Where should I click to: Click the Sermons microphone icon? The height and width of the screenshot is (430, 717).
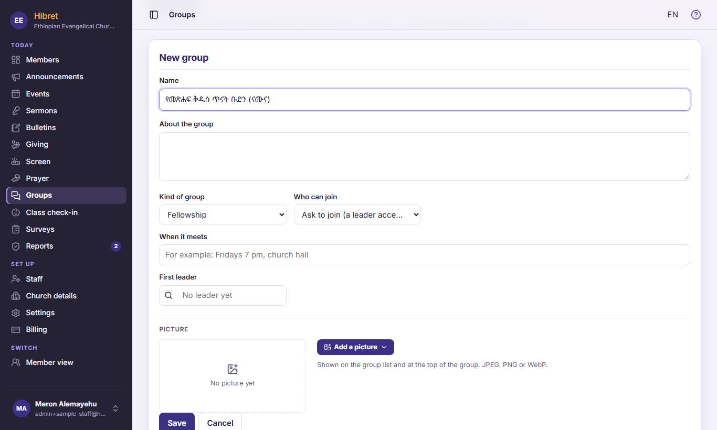[16, 111]
